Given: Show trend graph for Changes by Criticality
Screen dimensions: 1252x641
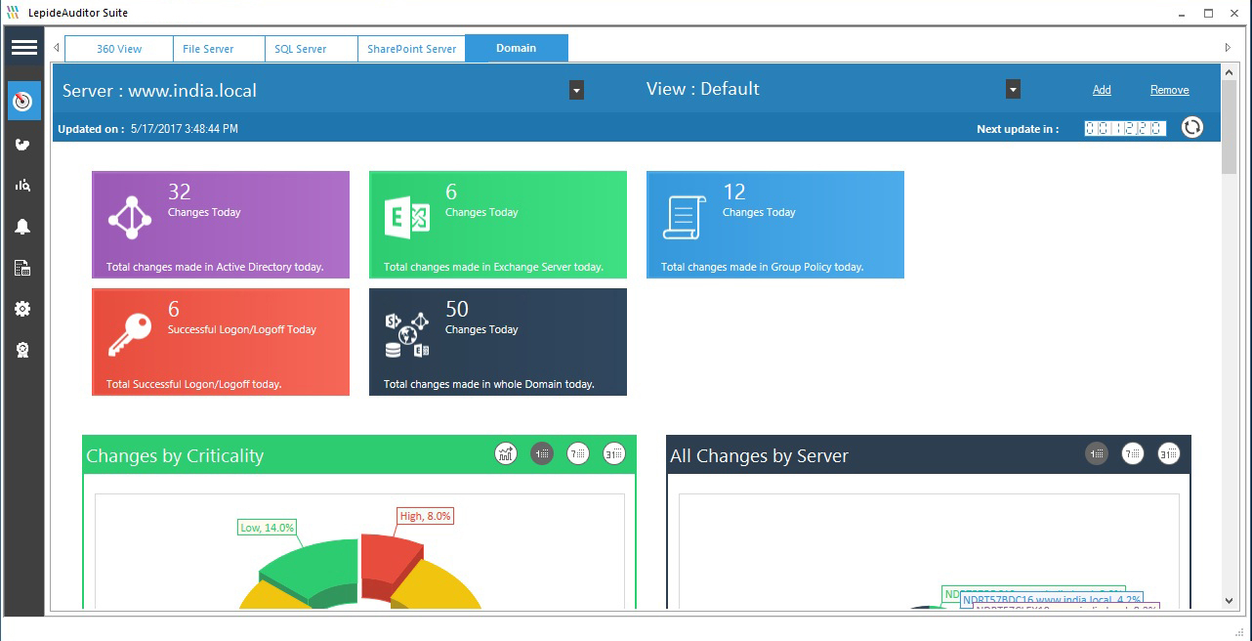Looking at the screenshot, I should tap(506, 453).
